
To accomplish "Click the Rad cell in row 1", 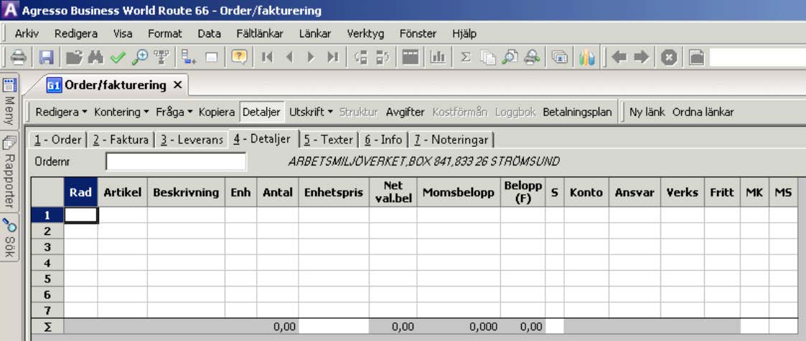I will (x=80, y=215).
